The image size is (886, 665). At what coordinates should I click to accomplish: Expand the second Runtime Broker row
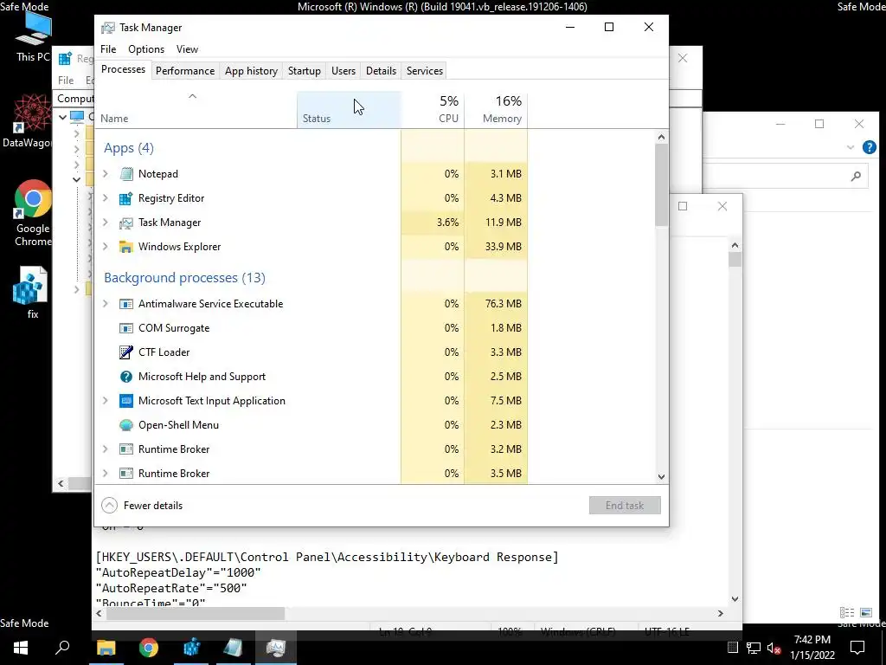105,474
